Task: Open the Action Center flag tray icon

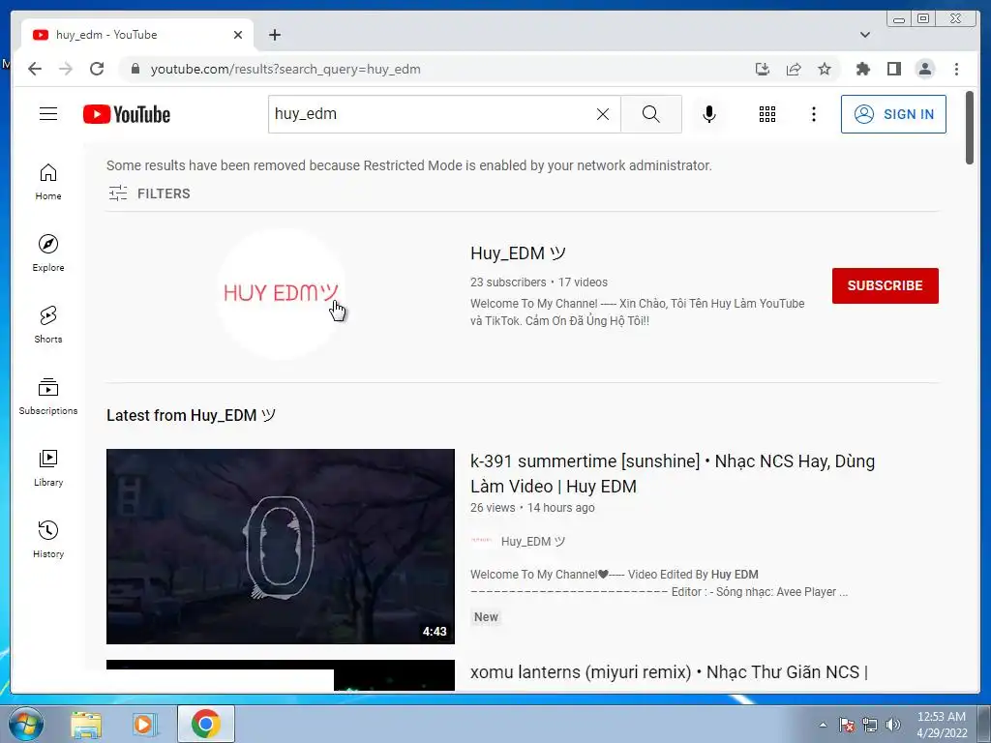Action: tap(847, 725)
